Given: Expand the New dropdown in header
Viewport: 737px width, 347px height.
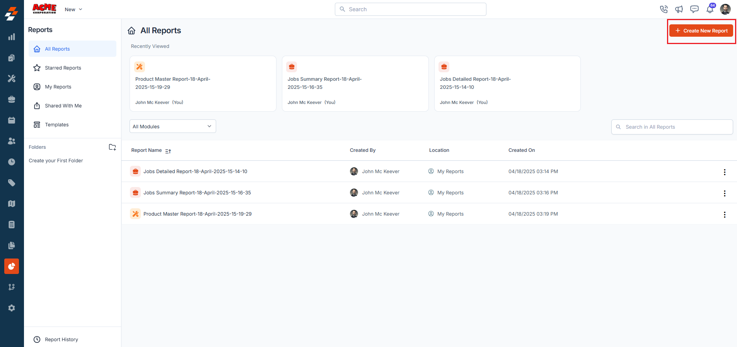Looking at the screenshot, I should tap(73, 9).
